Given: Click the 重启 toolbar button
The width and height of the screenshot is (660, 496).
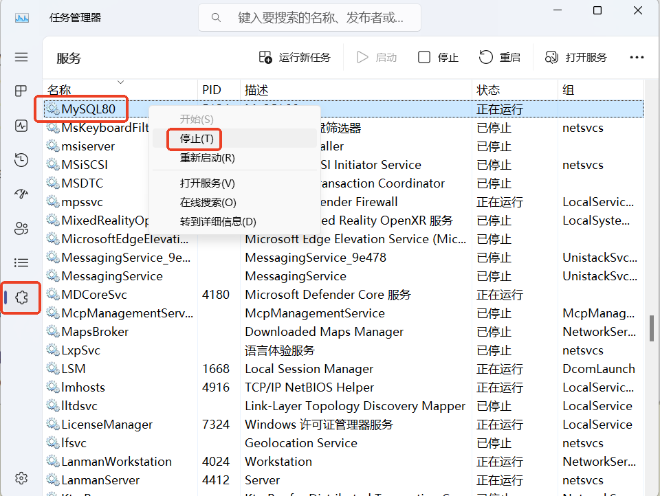Looking at the screenshot, I should coord(500,57).
